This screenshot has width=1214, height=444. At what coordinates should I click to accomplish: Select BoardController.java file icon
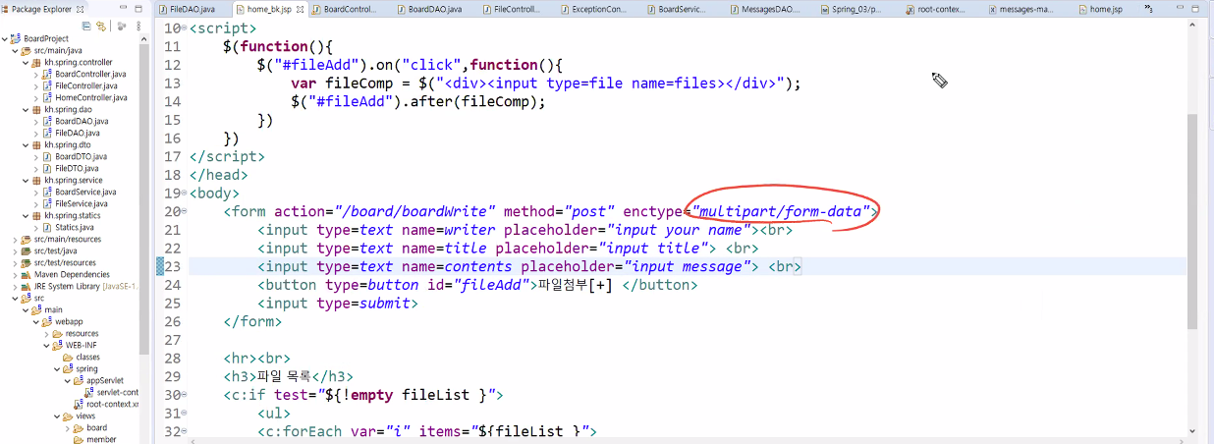point(48,74)
